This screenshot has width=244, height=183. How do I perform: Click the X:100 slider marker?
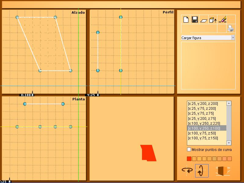pyautogui.click(x=32, y=94)
